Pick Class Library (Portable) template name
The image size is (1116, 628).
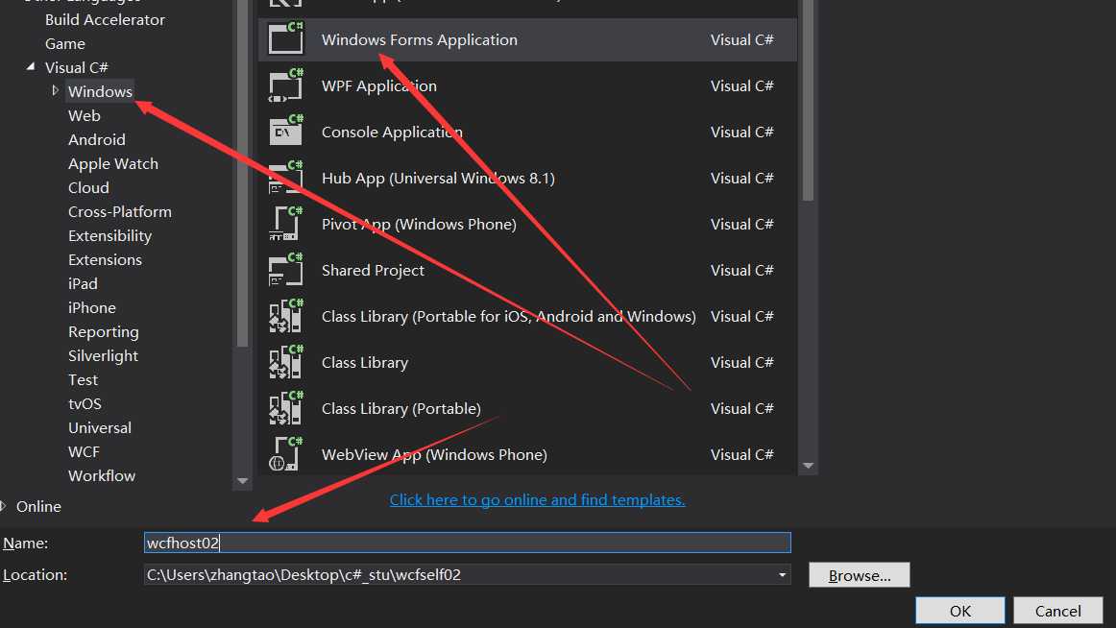point(401,409)
